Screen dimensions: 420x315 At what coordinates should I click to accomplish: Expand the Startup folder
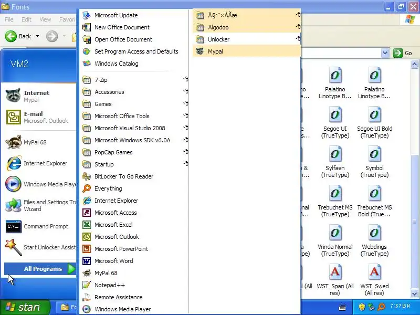[x=134, y=164]
